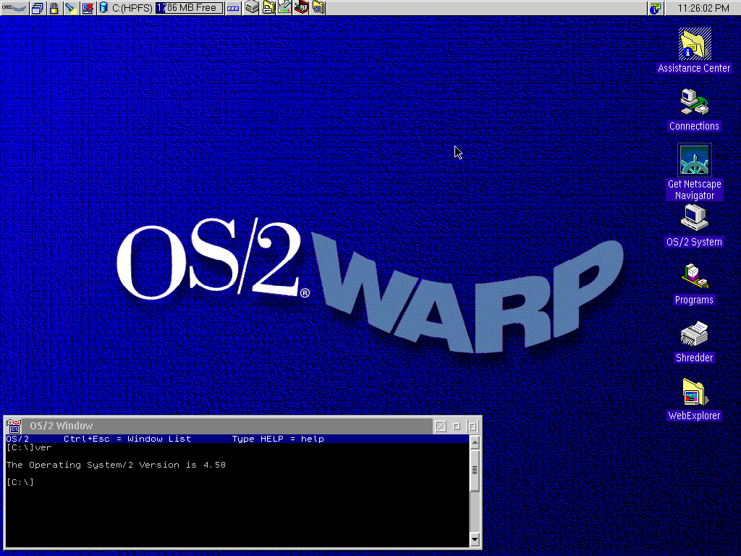Select the Connections desktop folder
Viewport: 741px width, 556px height.
(x=694, y=102)
